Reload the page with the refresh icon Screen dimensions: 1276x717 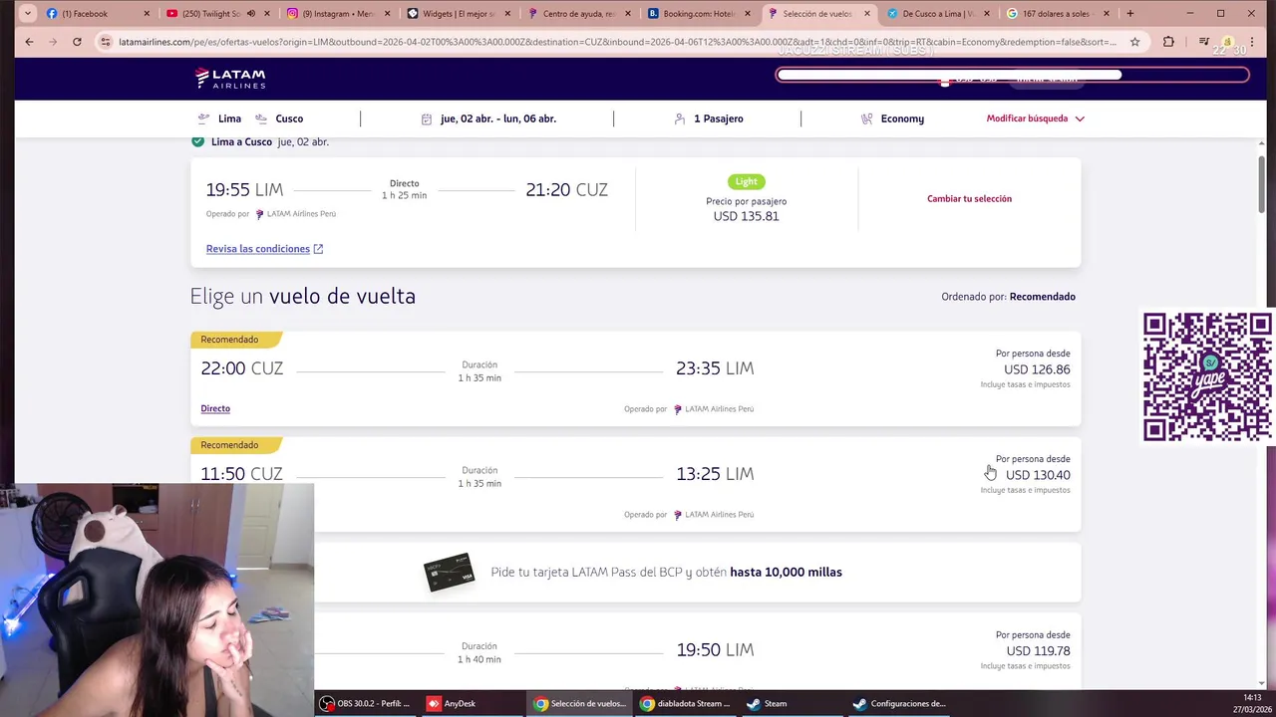(x=77, y=42)
